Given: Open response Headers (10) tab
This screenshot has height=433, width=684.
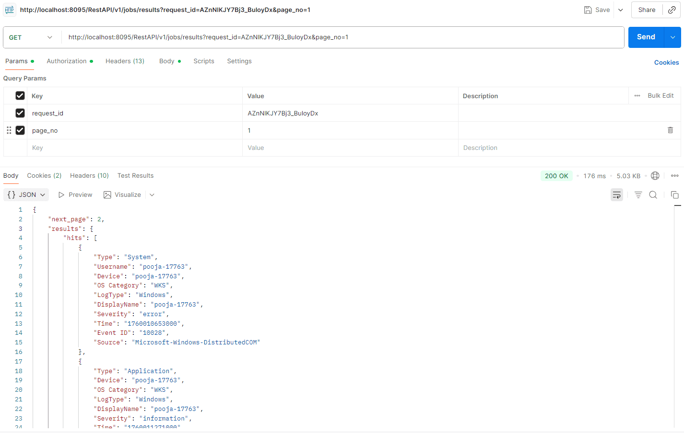Looking at the screenshot, I should pyautogui.click(x=89, y=176).
